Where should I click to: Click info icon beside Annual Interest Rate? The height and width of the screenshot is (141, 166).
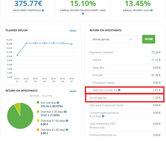pyautogui.click(x=151, y=11)
